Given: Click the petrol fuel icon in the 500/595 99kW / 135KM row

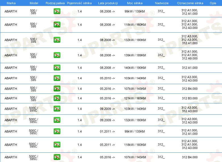Looking at the screenshot, I should click(x=57, y=11).
